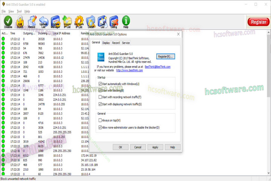Click the Import IP List icon

pyautogui.click(x=67, y=22)
